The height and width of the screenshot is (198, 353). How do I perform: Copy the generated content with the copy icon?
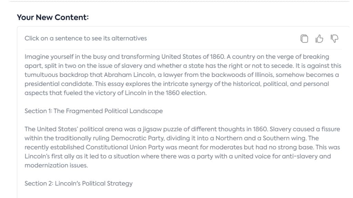point(304,38)
